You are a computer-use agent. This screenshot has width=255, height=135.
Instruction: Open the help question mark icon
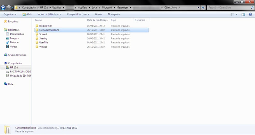pos(250,14)
